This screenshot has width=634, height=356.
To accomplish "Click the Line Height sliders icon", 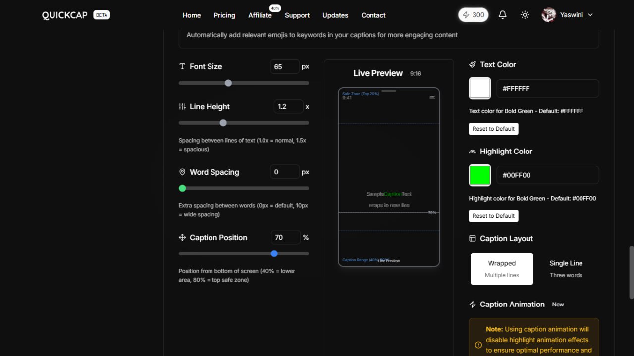I will click(x=182, y=107).
